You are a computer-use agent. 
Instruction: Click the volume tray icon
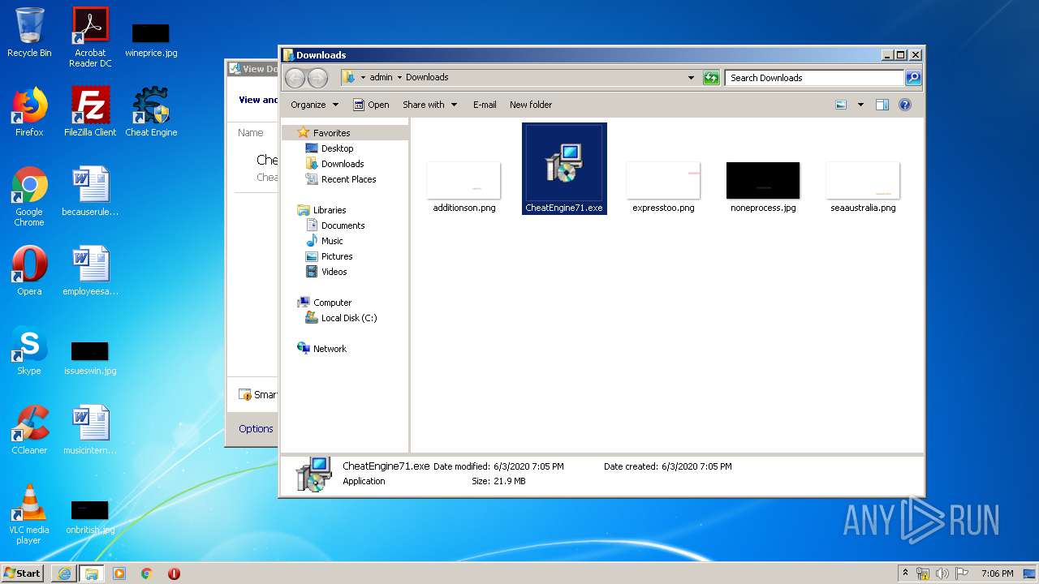point(942,573)
